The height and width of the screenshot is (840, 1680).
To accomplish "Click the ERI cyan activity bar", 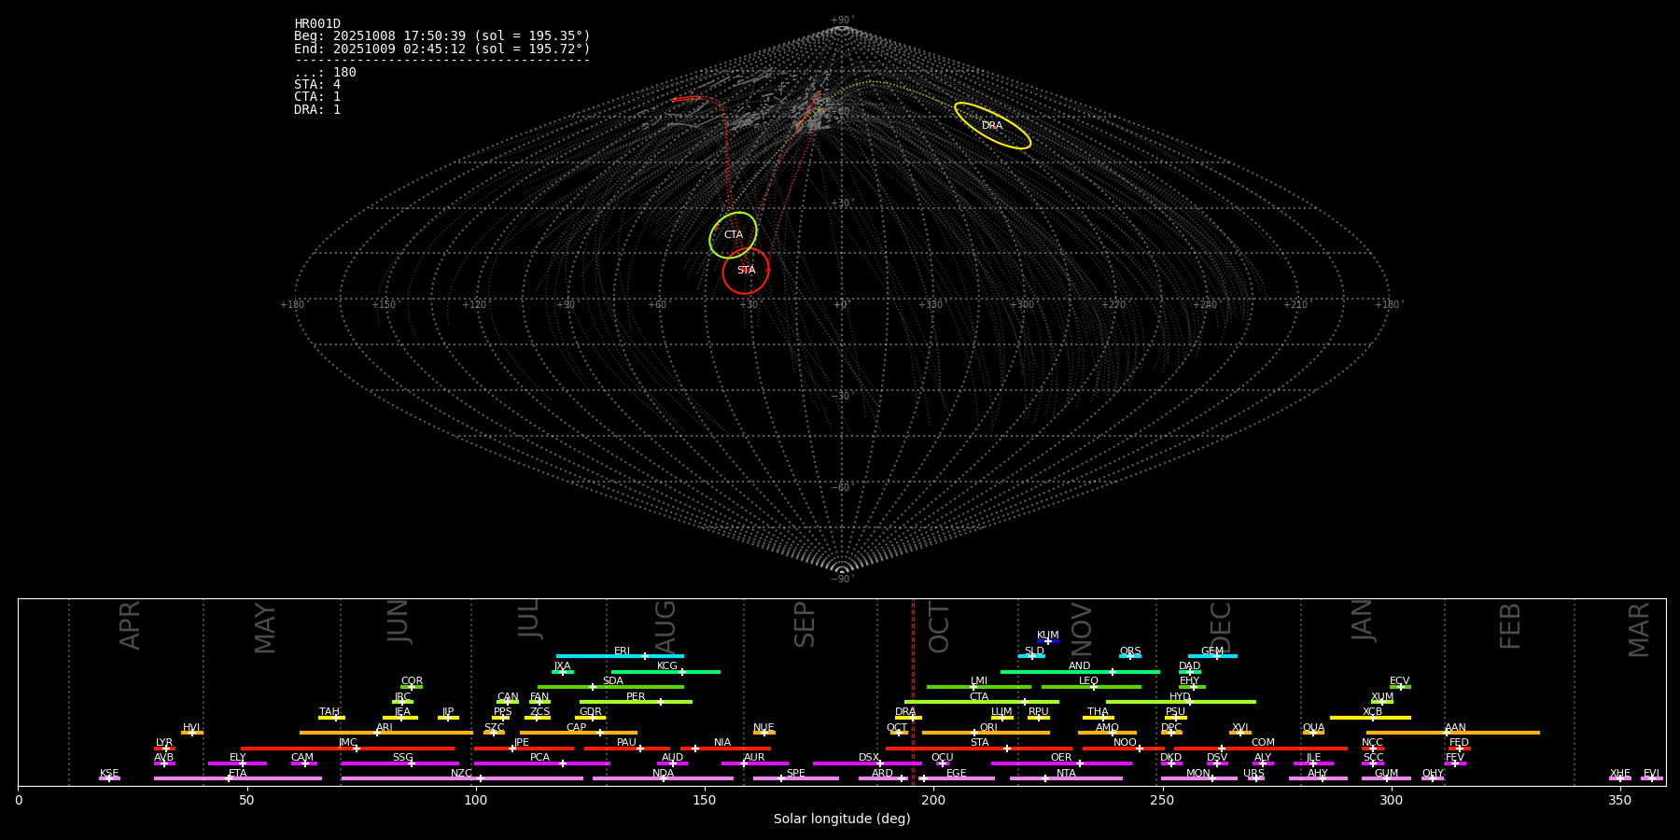I will 597,656.
